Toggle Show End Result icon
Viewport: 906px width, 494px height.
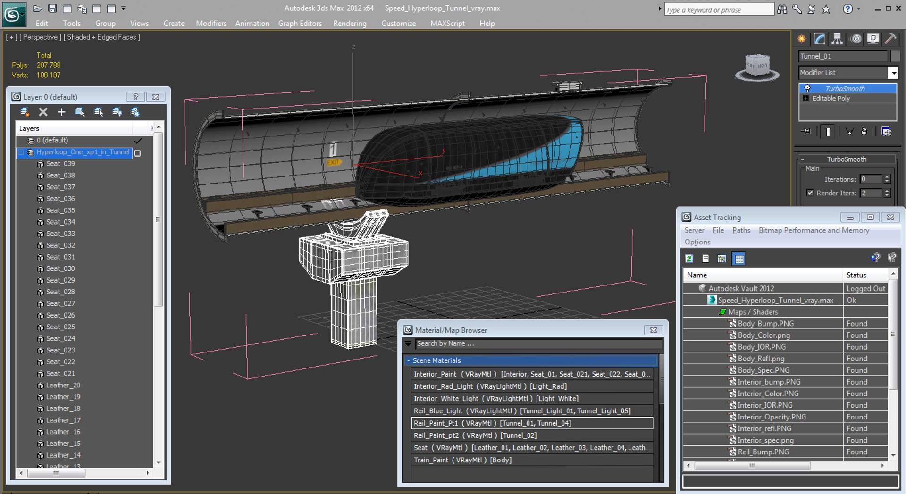tap(828, 132)
